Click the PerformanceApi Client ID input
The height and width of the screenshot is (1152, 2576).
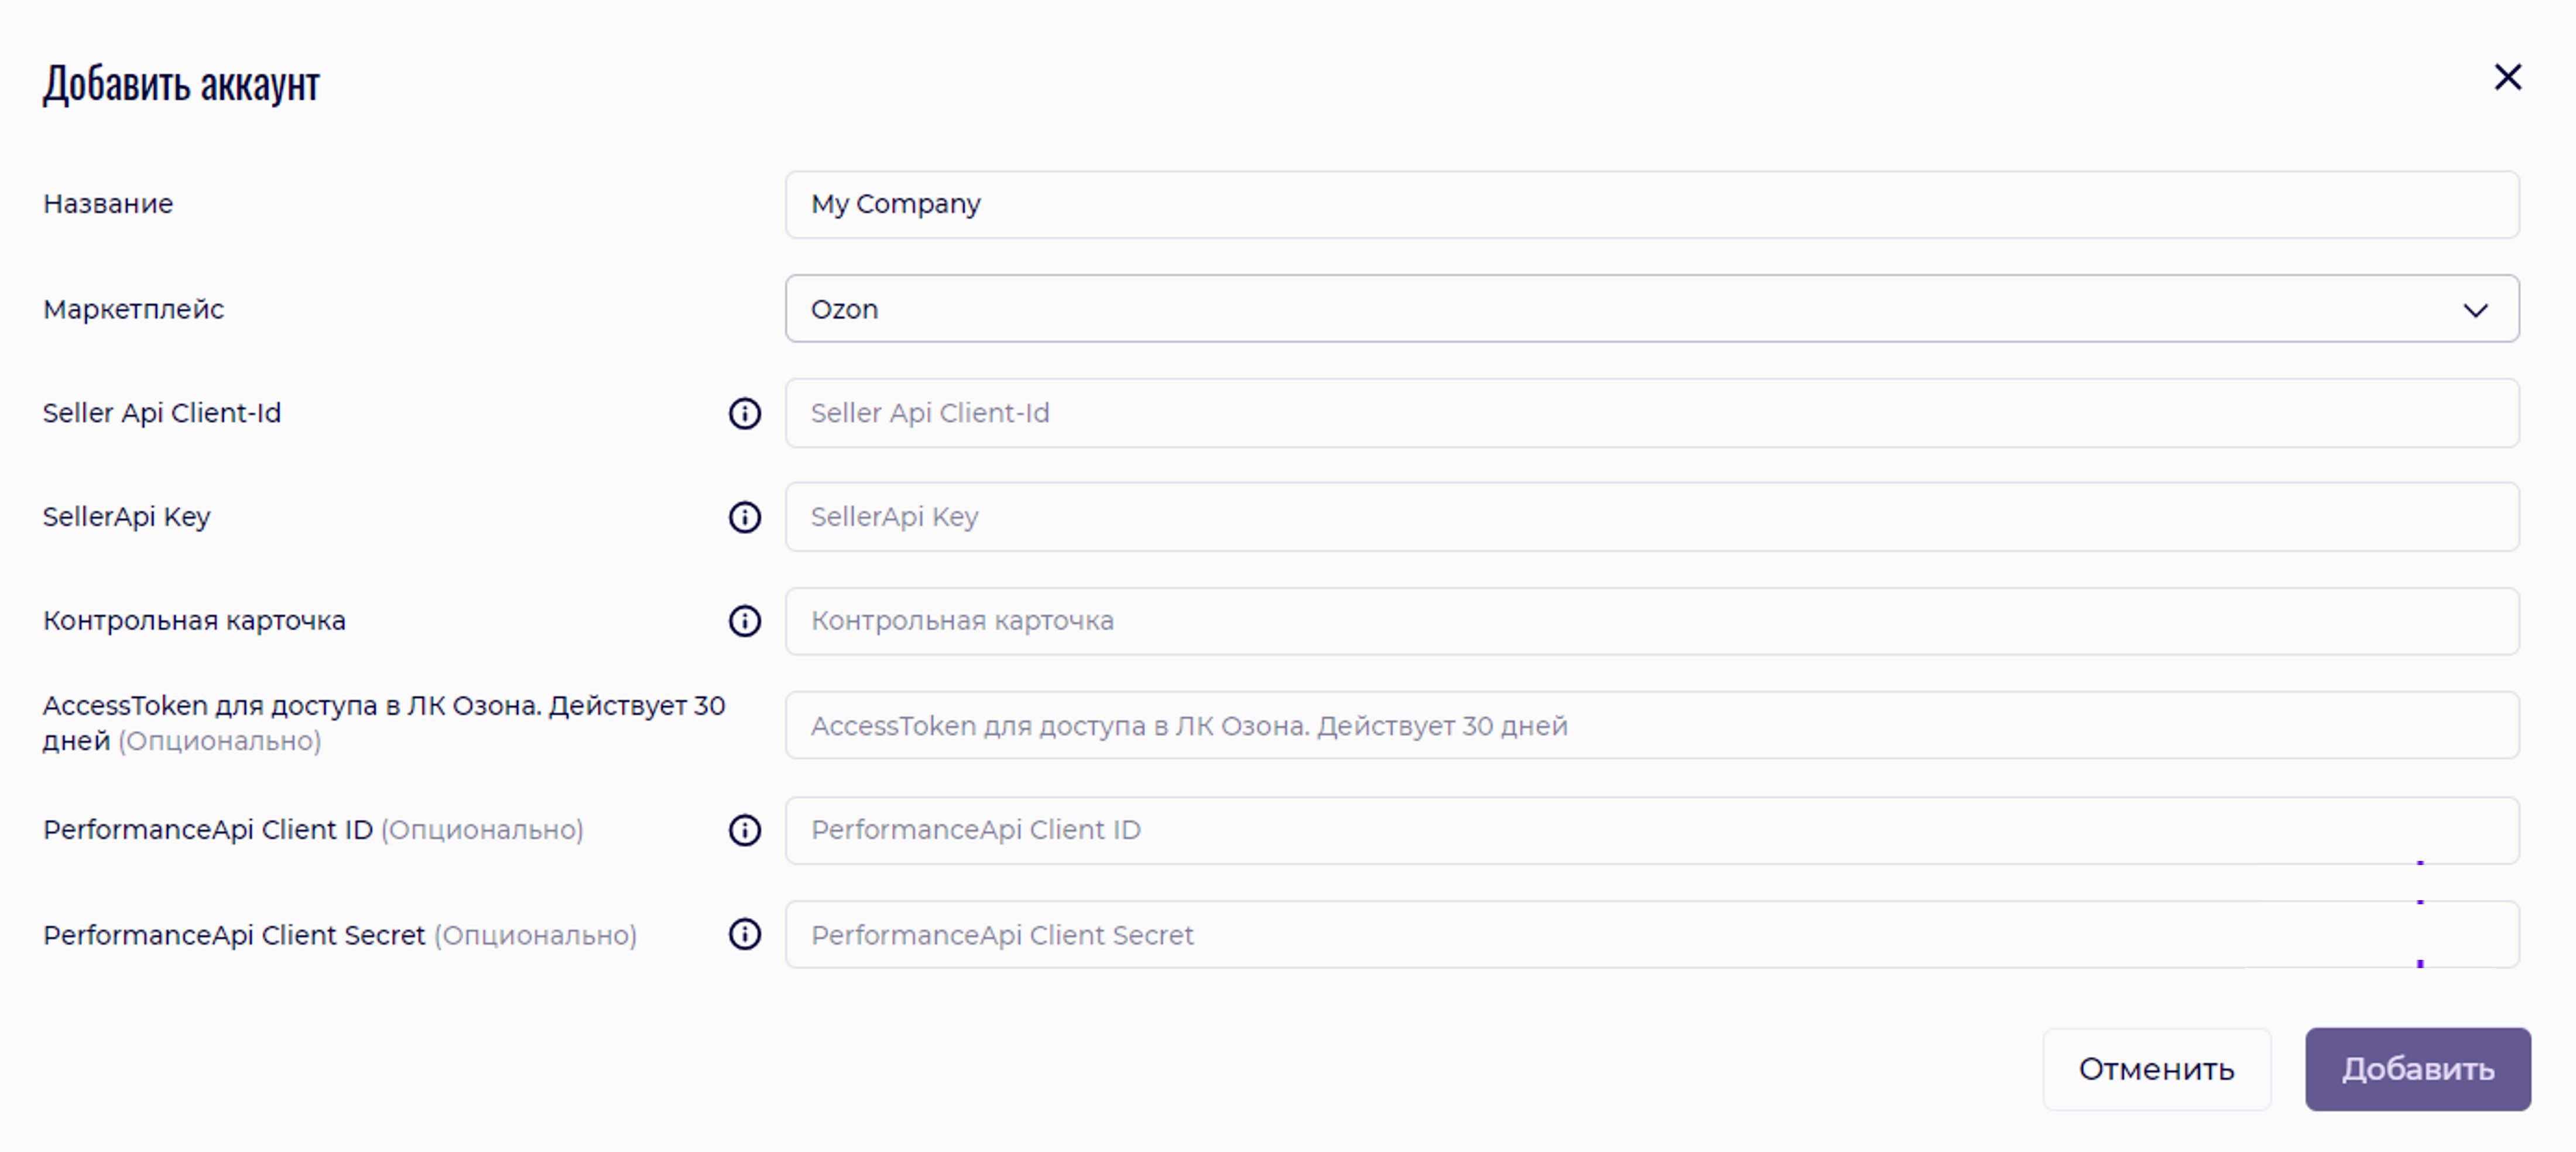[x=1650, y=830]
